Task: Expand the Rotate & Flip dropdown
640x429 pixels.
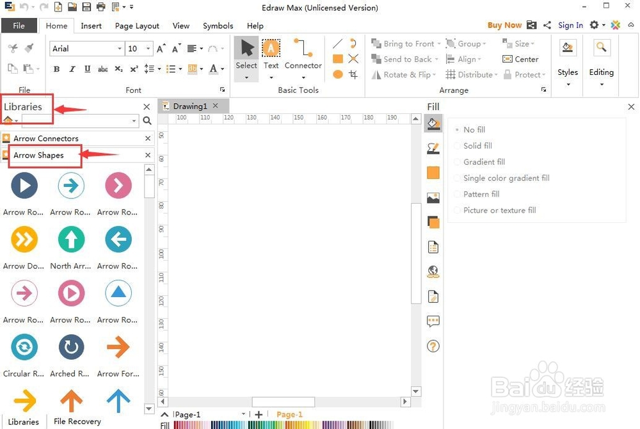Action: [x=435, y=75]
